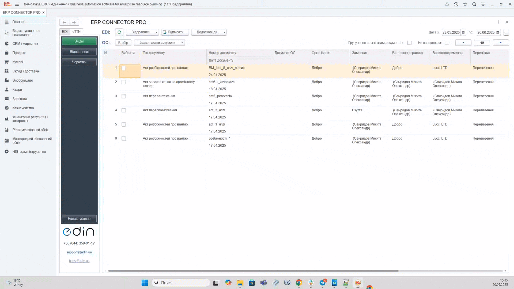514x289 pixels.
Task: Open favorites star icon
Action: pos(465,4)
